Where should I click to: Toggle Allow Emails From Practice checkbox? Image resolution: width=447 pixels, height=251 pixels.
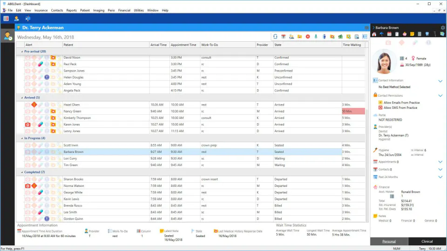pyautogui.click(x=380, y=102)
